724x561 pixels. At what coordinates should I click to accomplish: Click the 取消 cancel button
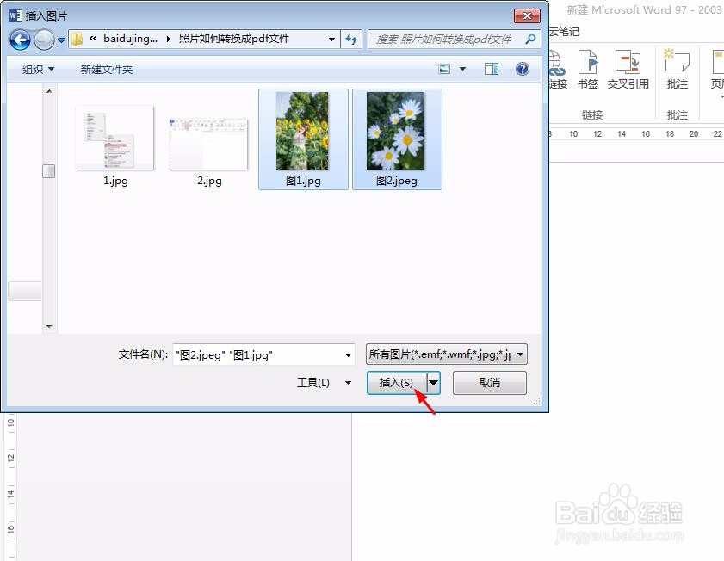coord(489,382)
